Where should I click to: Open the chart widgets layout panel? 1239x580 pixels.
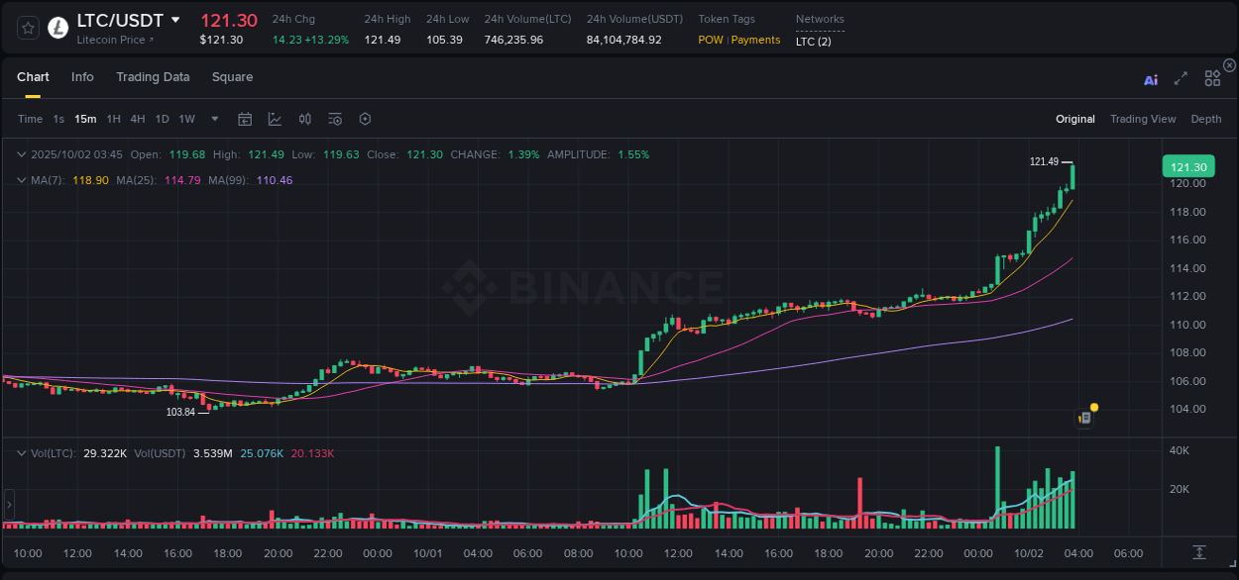point(1212,78)
